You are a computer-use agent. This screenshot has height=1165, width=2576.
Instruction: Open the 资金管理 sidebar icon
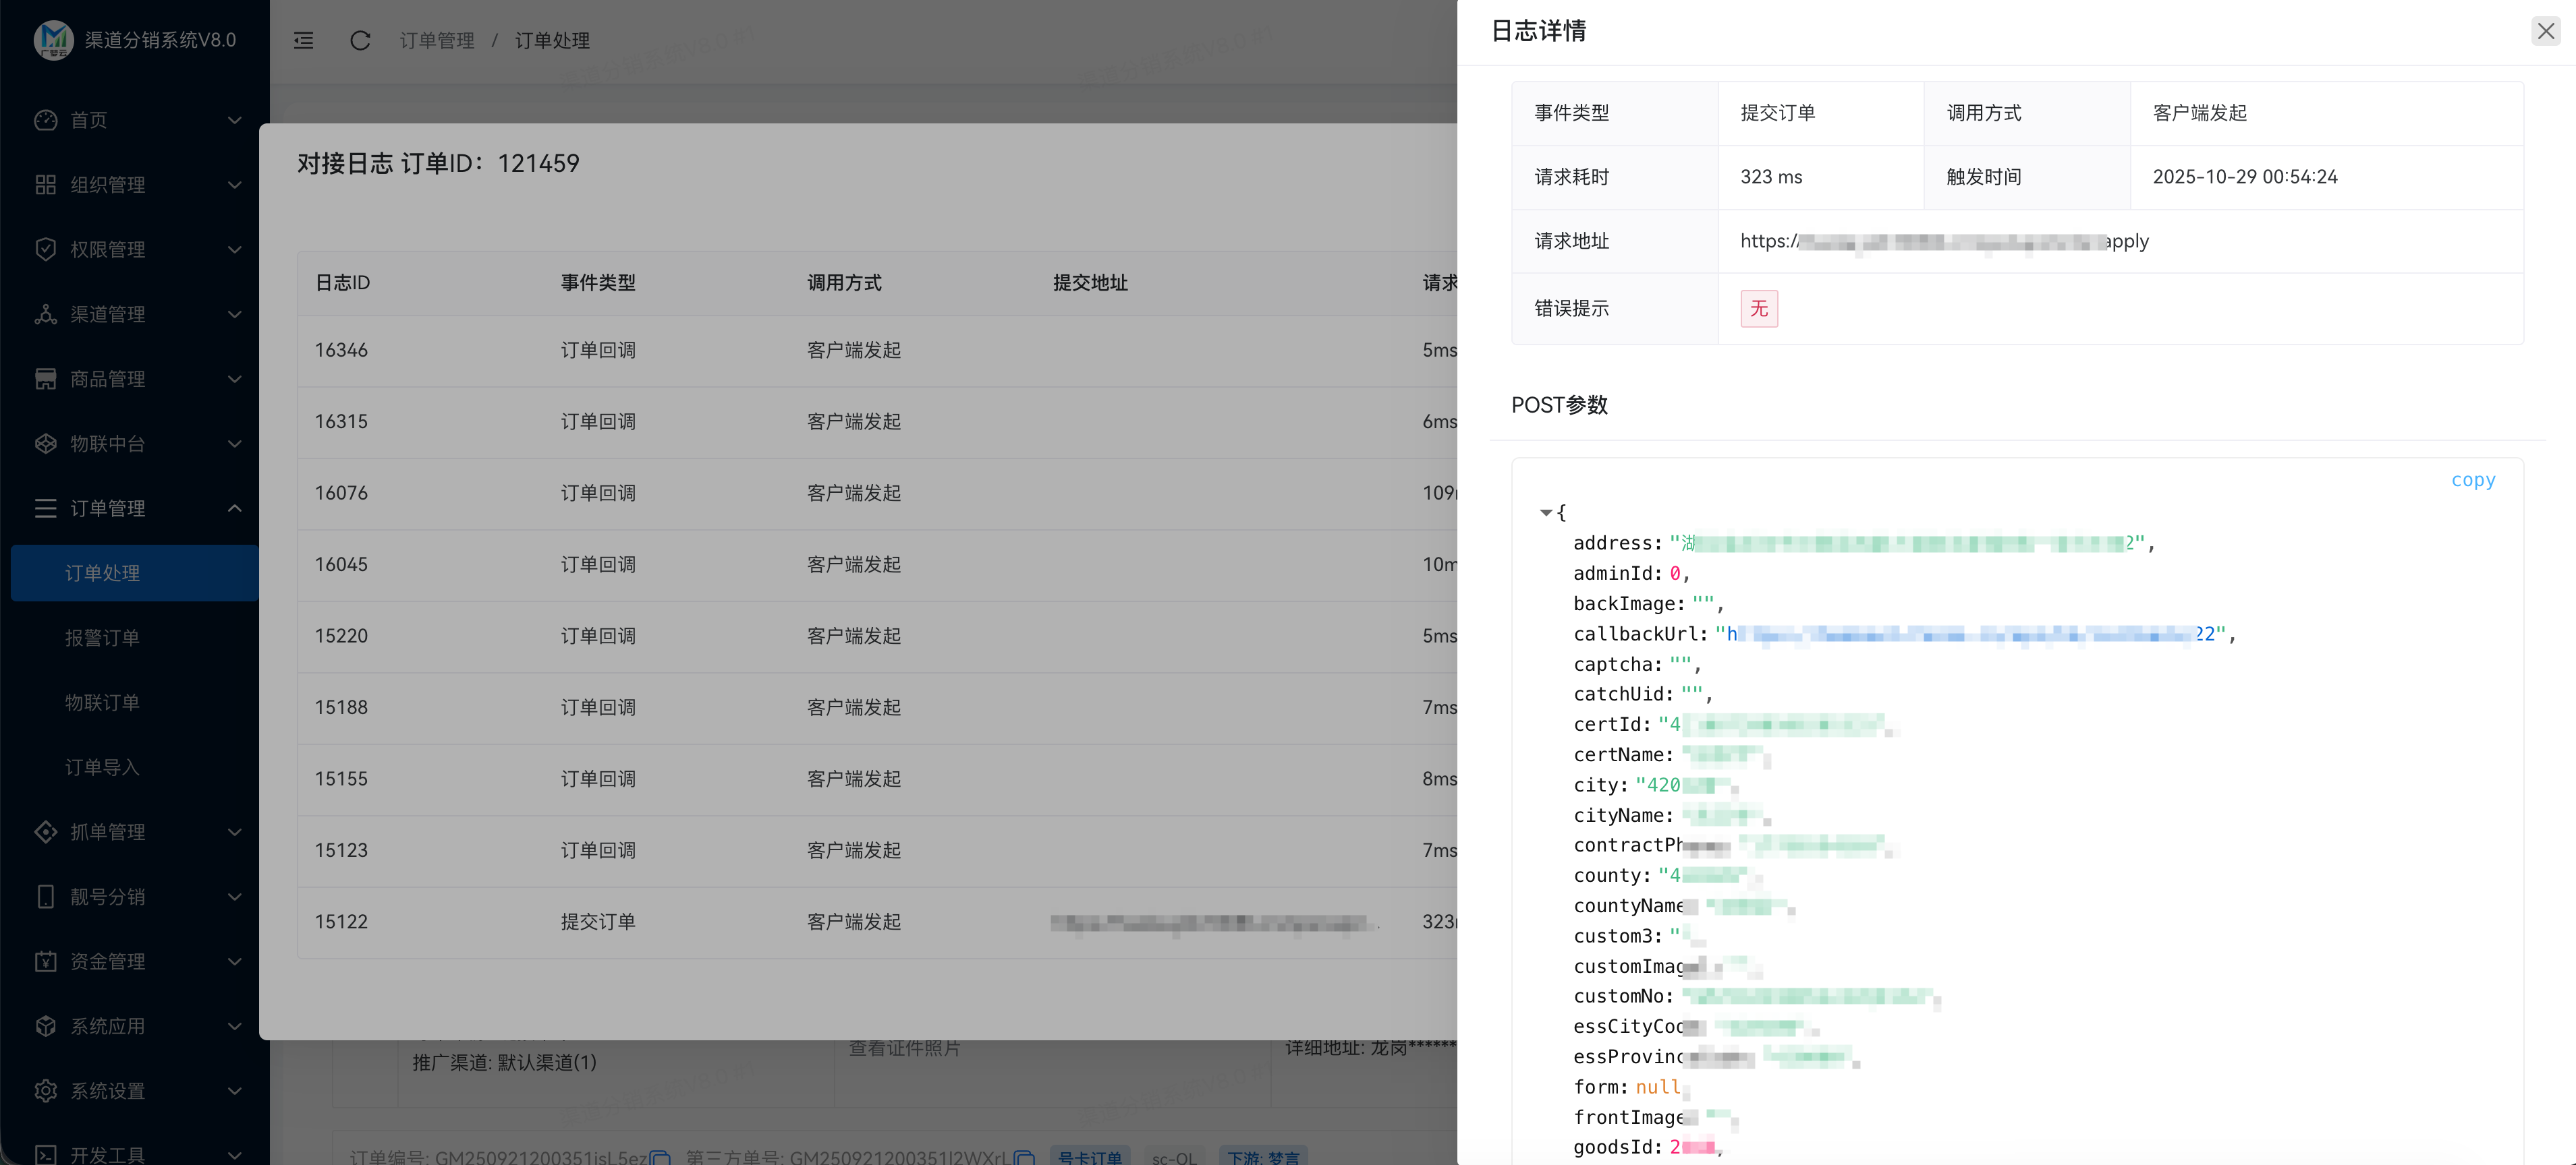coord(46,961)
